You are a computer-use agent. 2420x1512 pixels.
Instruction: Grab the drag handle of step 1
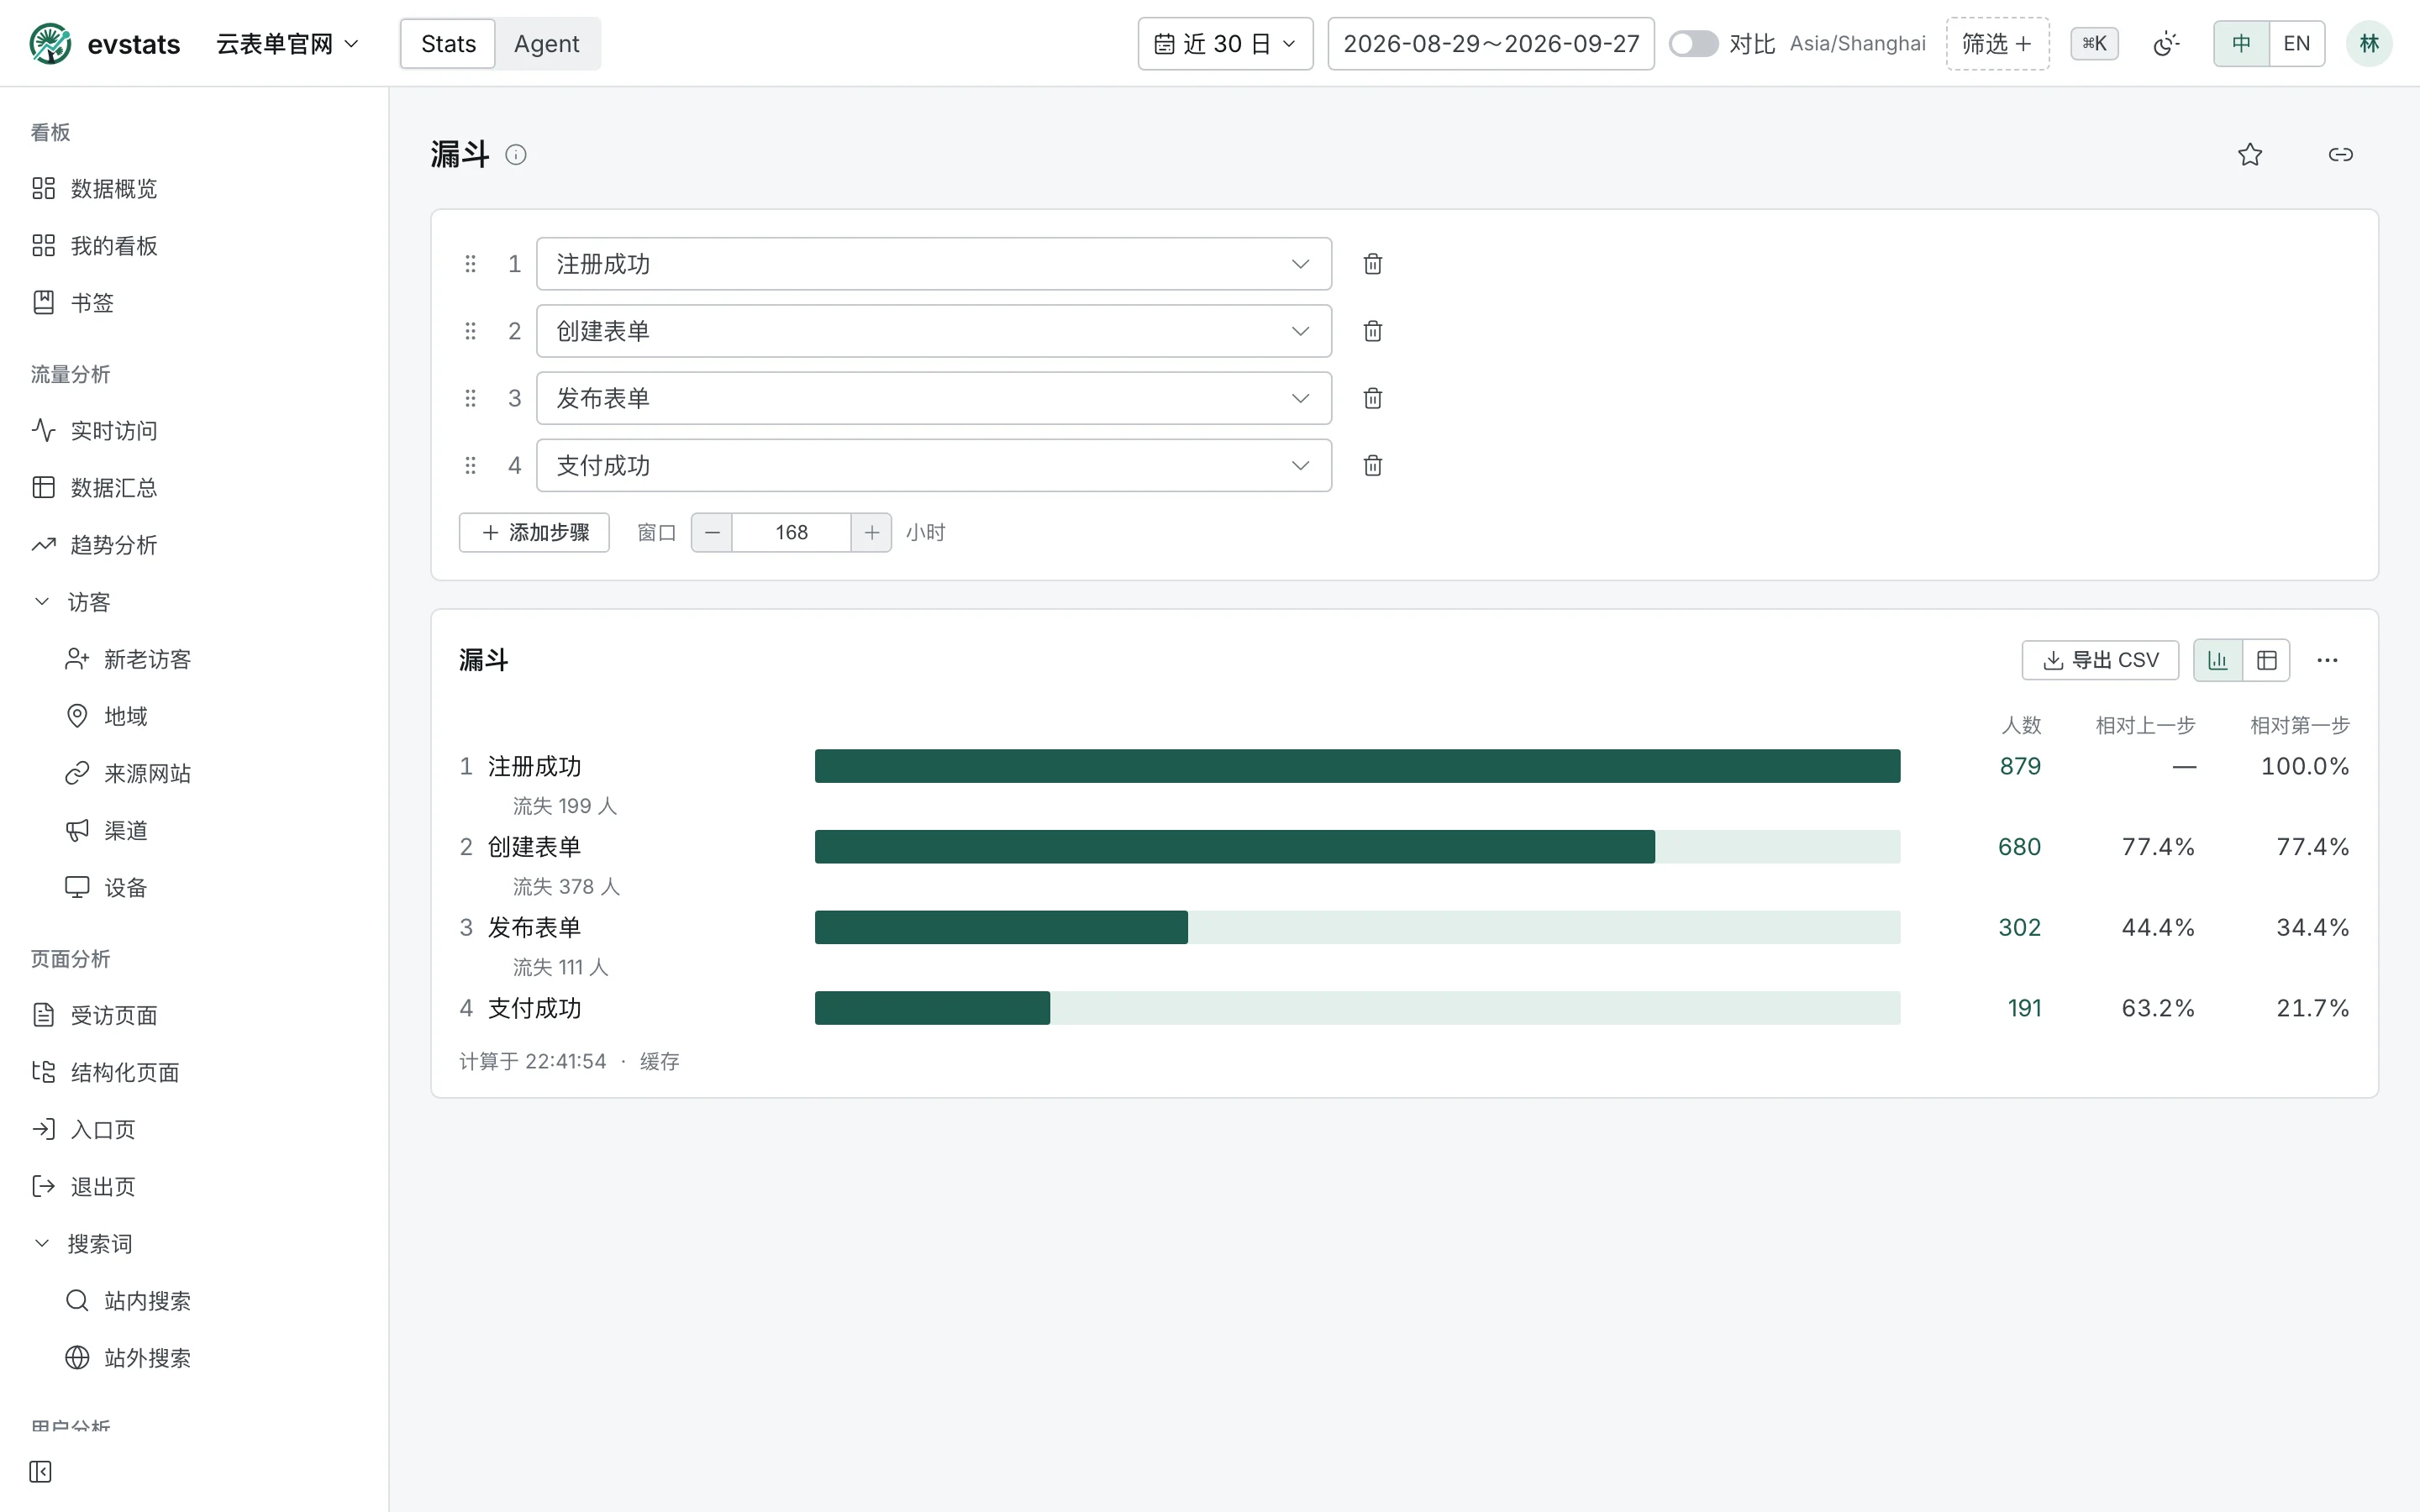click(x=471, y=264)
